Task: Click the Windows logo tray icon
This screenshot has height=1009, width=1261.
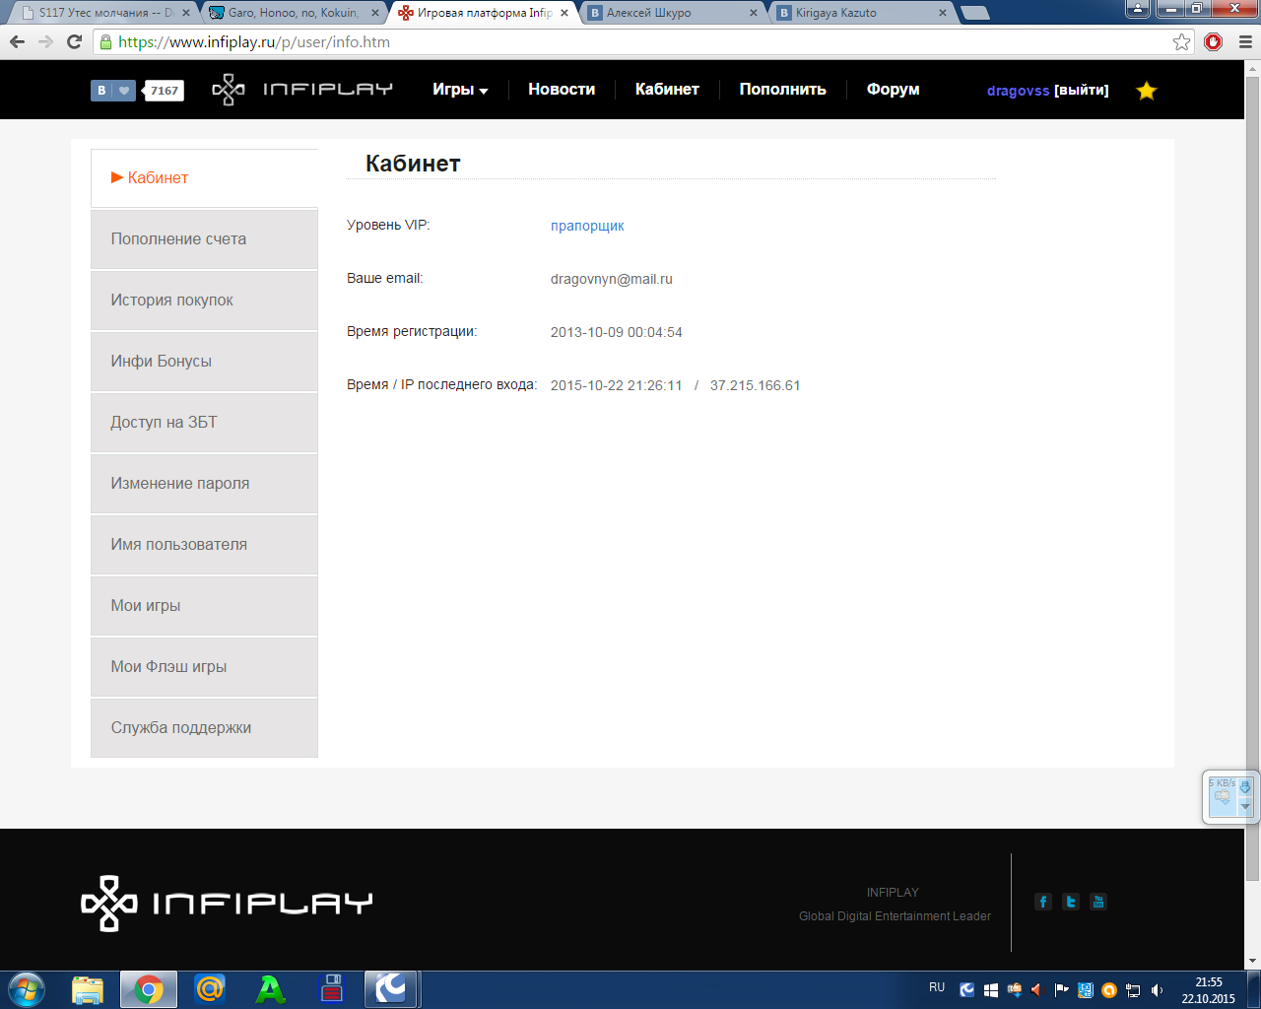Action: (x=991, y=990)
